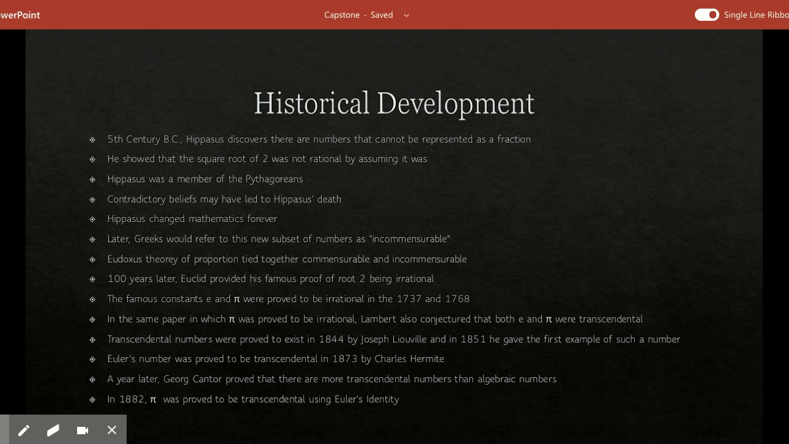Click the Capstone - Saved title
Screen dimensions: 789x444
tap(359, 15)
